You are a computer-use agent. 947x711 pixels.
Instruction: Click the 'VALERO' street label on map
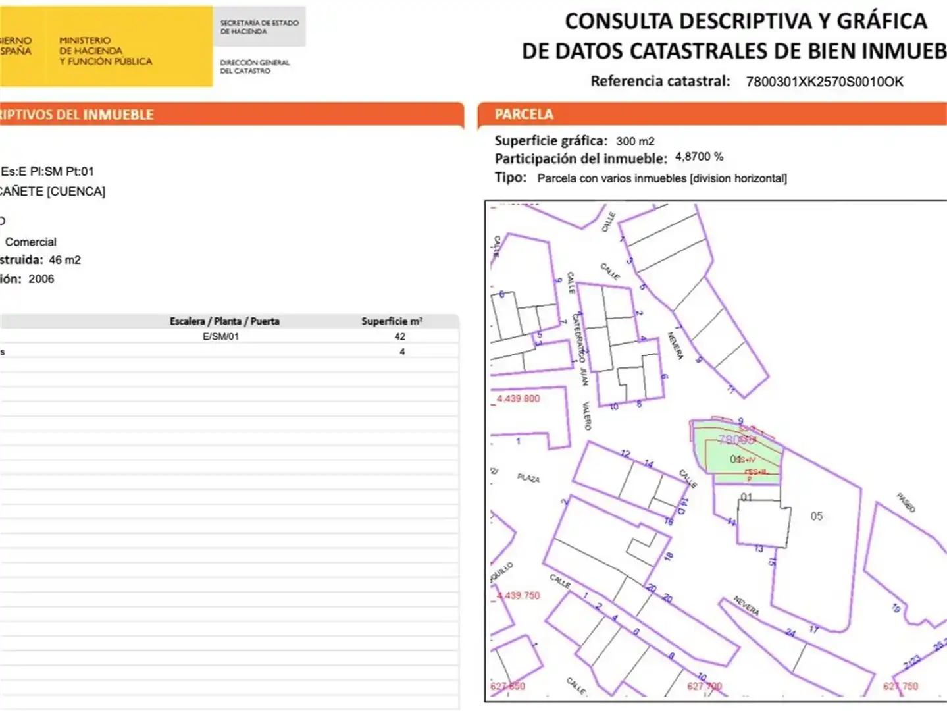586,416
